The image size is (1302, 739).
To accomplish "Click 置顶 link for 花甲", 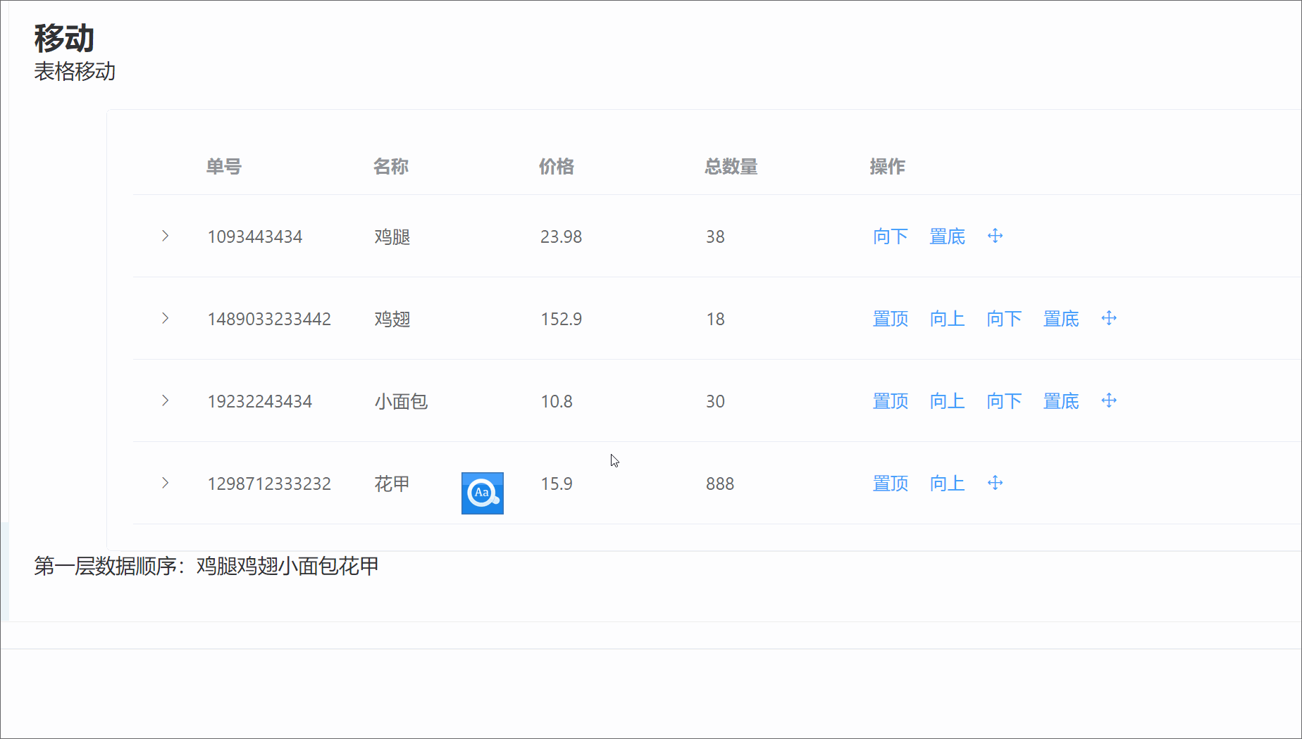I will (x=890, y=484).
